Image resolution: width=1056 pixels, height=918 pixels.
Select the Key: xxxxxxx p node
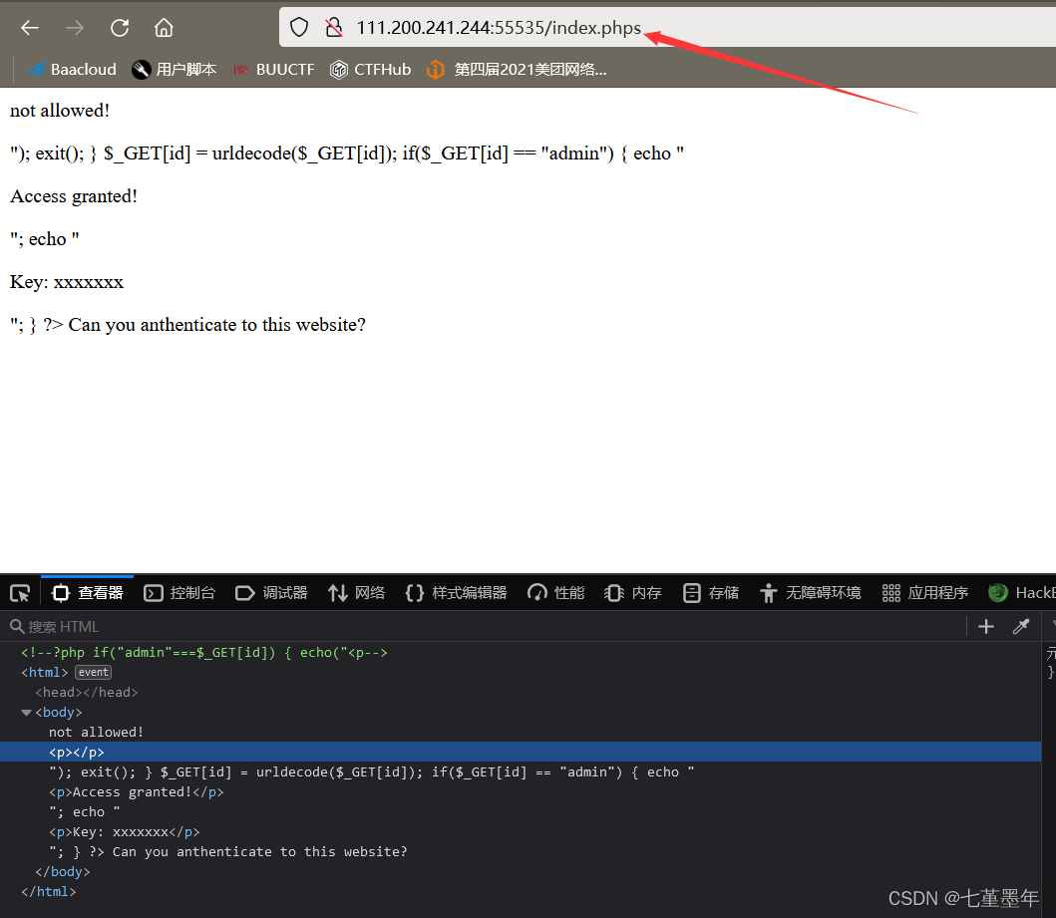tap(124, 832)
